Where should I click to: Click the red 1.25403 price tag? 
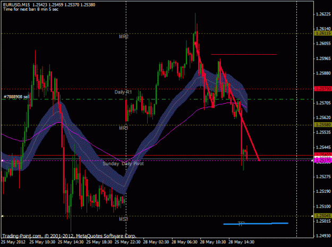pos(323,154)
